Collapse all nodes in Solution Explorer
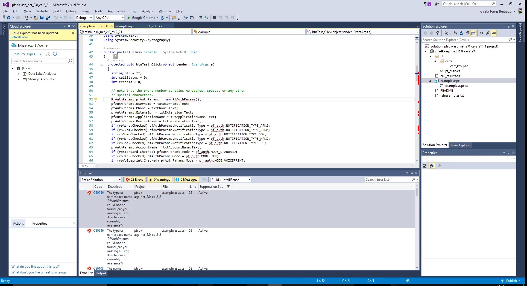Image resolution: width=527 pixels, height=286 pixels. [467, 33]
